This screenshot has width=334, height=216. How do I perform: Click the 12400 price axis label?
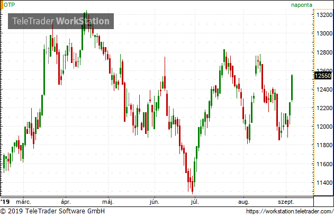click(324, 89)
